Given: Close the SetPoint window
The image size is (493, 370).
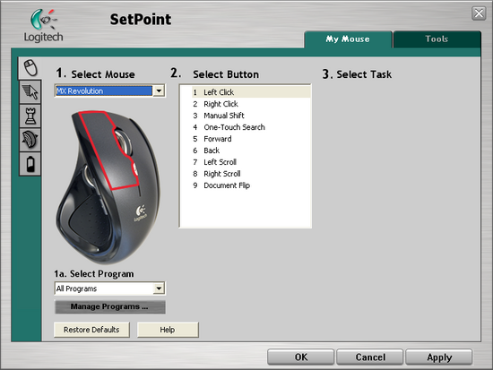Looking at the screenshot, I should (479, 13).
